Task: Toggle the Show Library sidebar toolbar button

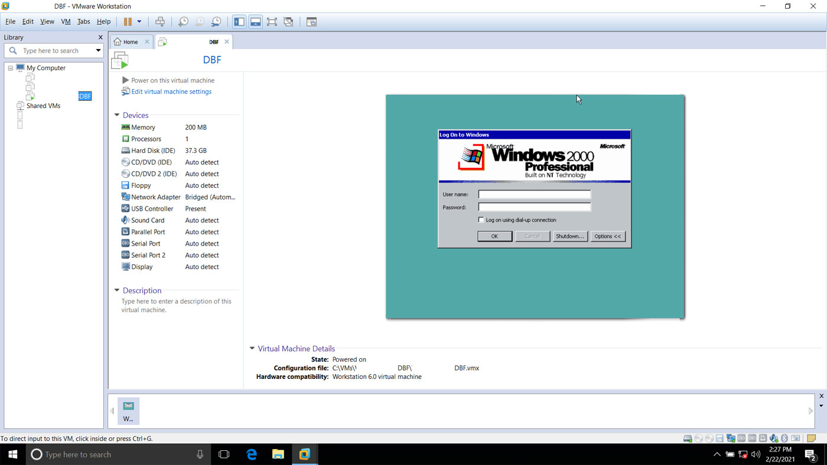Action: (239, 22)
